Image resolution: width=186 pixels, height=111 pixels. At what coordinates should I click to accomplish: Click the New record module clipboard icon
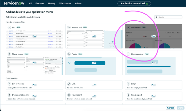69,27
